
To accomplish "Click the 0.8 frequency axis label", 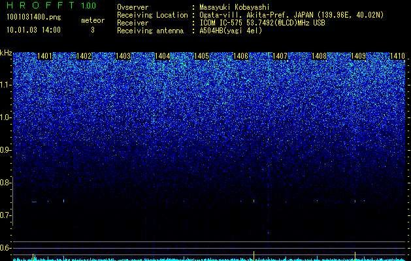I will pyautogui.click(x=6, y=183).
